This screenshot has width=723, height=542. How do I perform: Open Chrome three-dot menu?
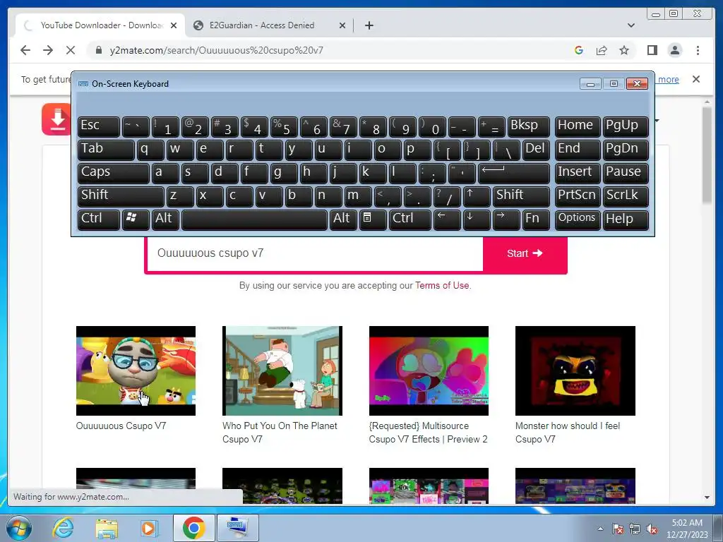pyautogui.click(x=698, y=50)
